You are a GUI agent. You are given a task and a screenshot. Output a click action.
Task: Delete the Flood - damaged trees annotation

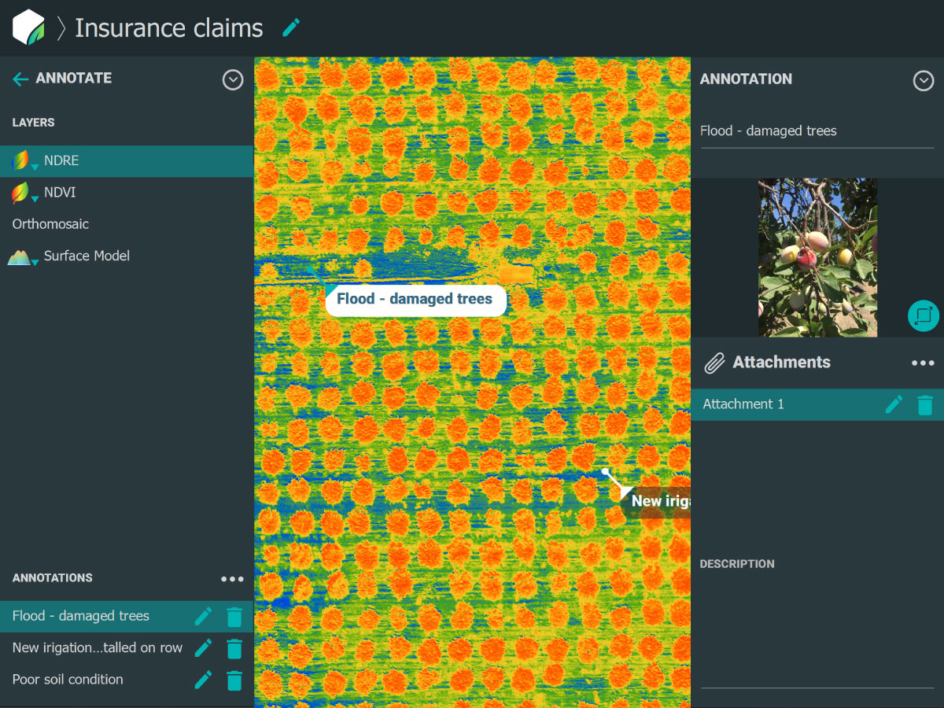point(234,617)
